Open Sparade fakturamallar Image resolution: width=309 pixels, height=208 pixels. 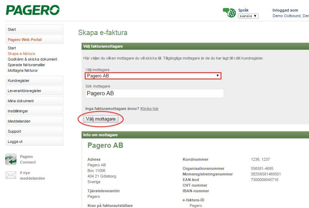click(26, 65)
